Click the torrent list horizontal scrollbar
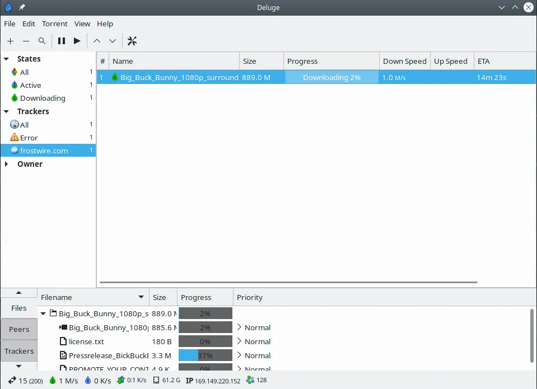Screen dimensions: 537x389 pos(288,283)
